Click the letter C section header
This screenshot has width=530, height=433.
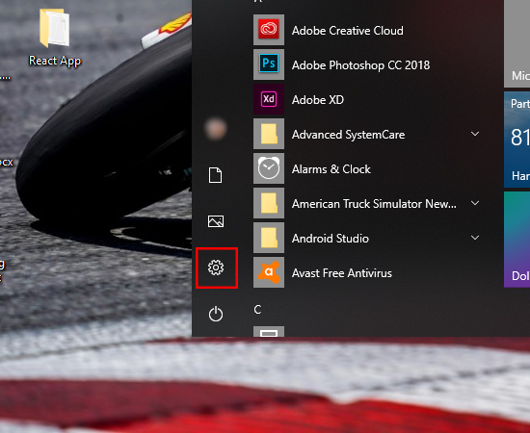tap(257, 310)
